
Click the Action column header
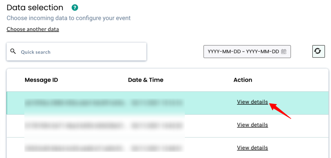243,80
